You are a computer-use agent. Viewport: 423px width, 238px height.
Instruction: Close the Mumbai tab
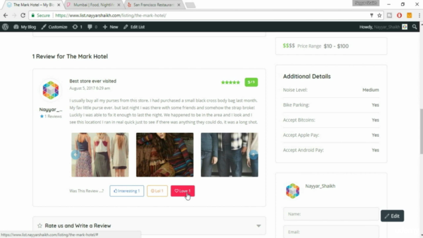119,5
